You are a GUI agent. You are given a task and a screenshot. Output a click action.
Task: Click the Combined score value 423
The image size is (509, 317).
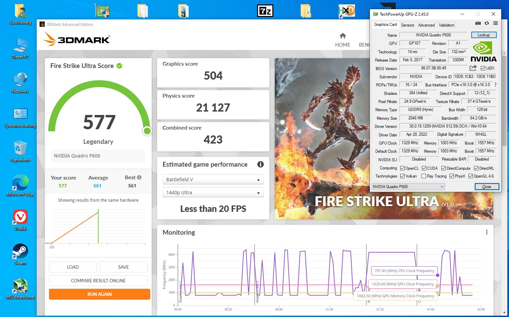pyautogui.click(x=213, y=139)
